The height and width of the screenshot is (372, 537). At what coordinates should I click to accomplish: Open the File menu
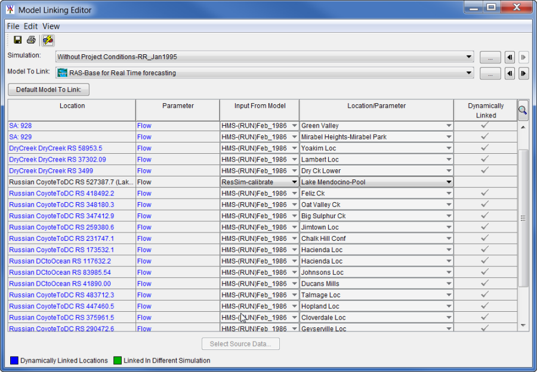[x=12, y=26]
